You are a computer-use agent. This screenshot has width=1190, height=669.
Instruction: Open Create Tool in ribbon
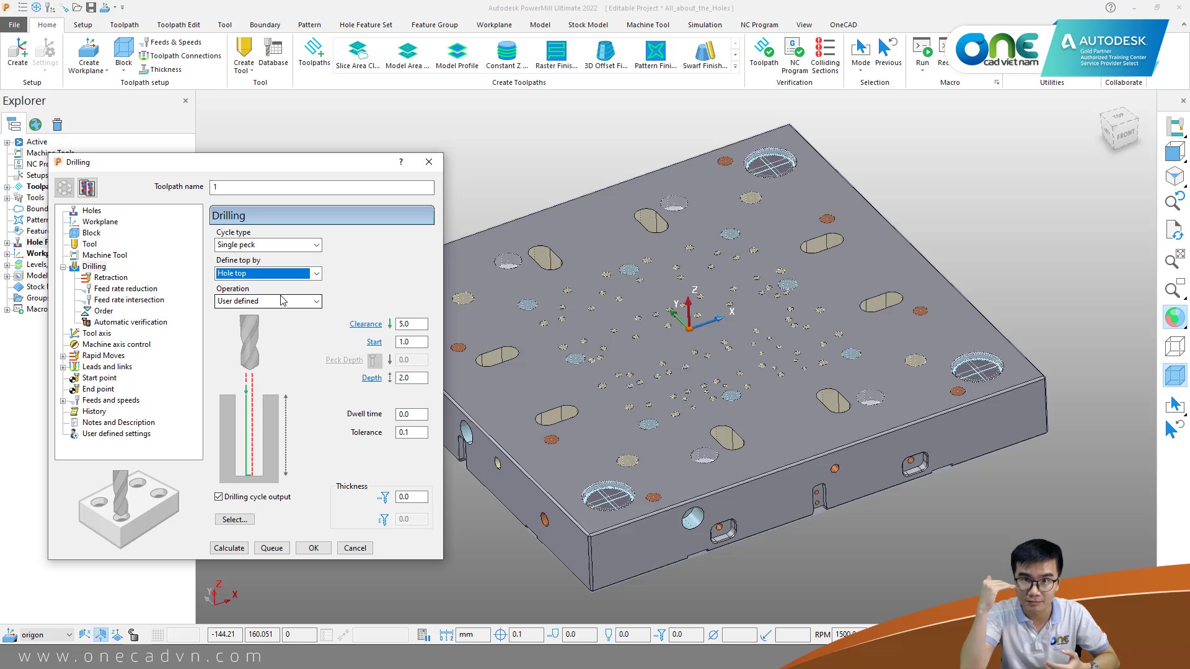click(x=244, y=56)
